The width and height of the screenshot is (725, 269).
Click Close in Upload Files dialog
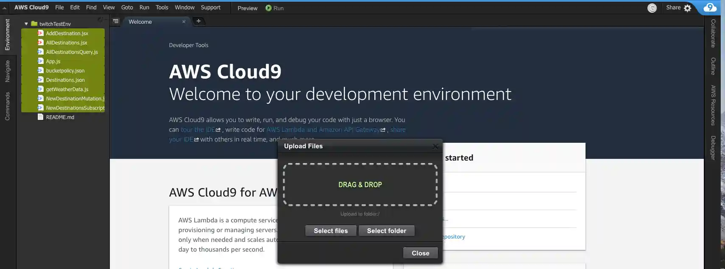[421, 253]
